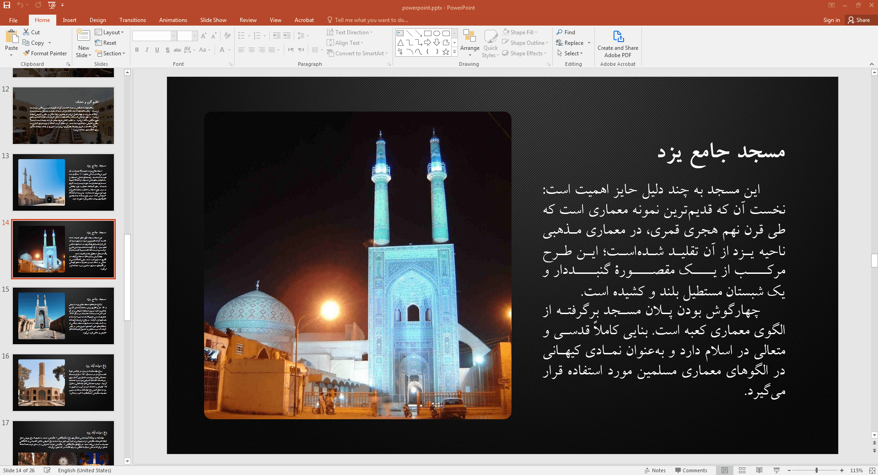Click Sign in link
The image size is (878, 475).
(x=831, y=20)
